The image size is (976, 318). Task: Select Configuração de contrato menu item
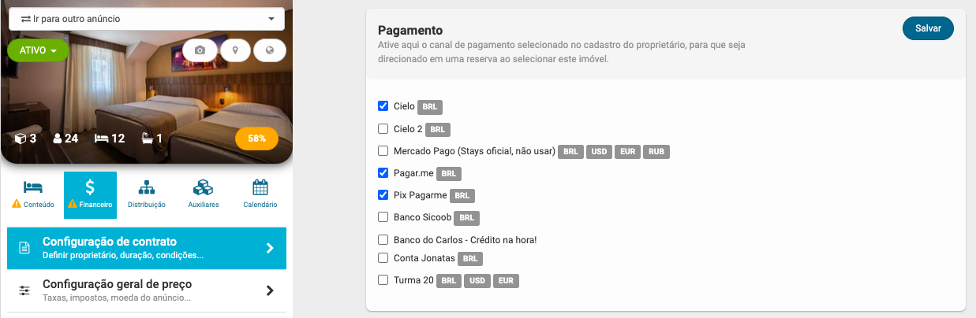pyautogui.click(x=146, y=247)
